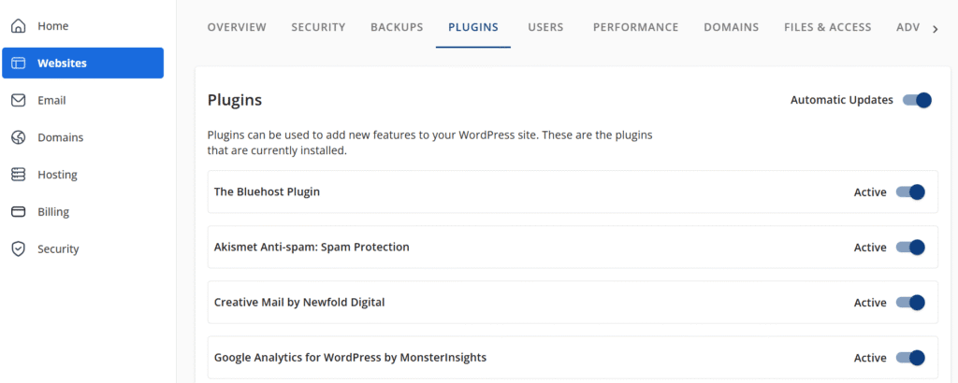Click "Google Analytics for WordPress by MonsterInsights" text

click(350, 358)
